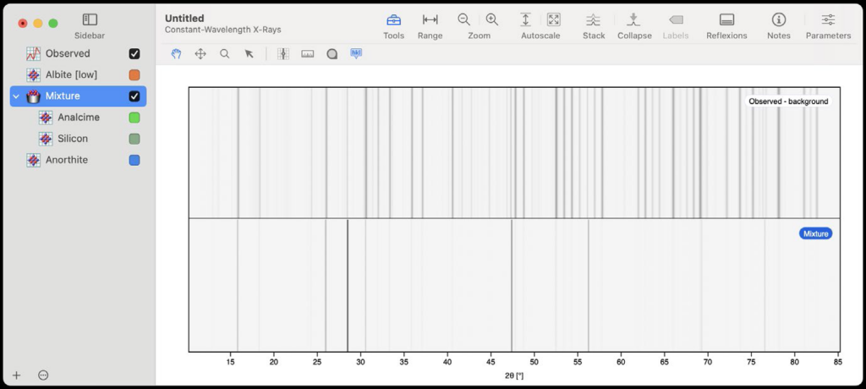Zoom in with the plus magnifier

coord(492,20)
